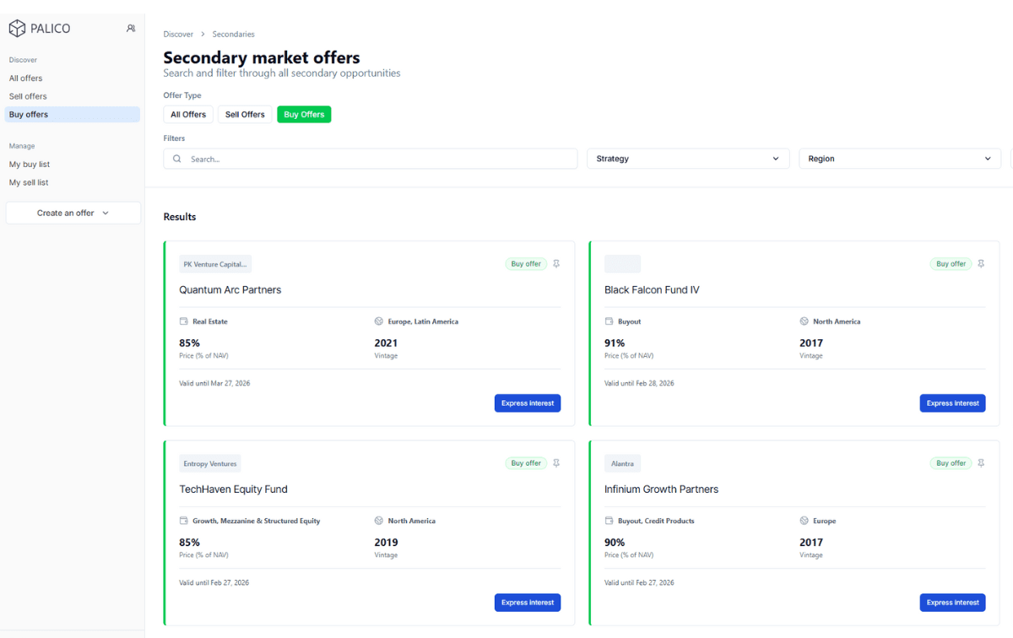Image resolution: width=1013 pixels, height=638 pixels.
Task: Click the Palico cube logo icon
Action: pyautogui.click(x=17, y=29)
